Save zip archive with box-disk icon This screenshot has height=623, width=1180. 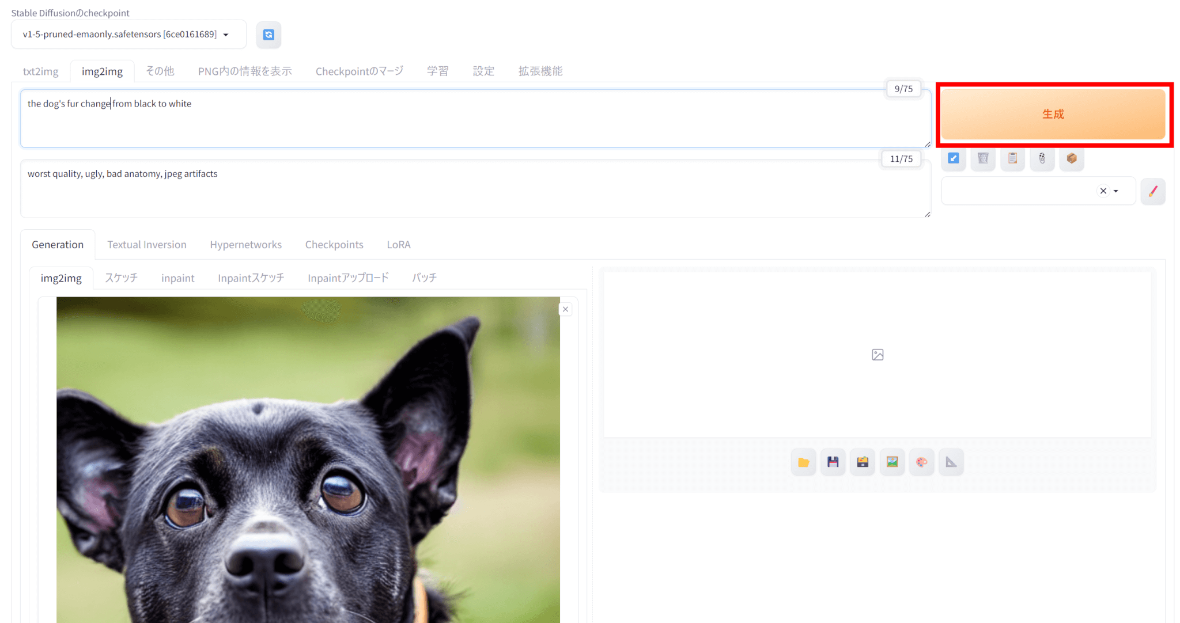[863, 462]
